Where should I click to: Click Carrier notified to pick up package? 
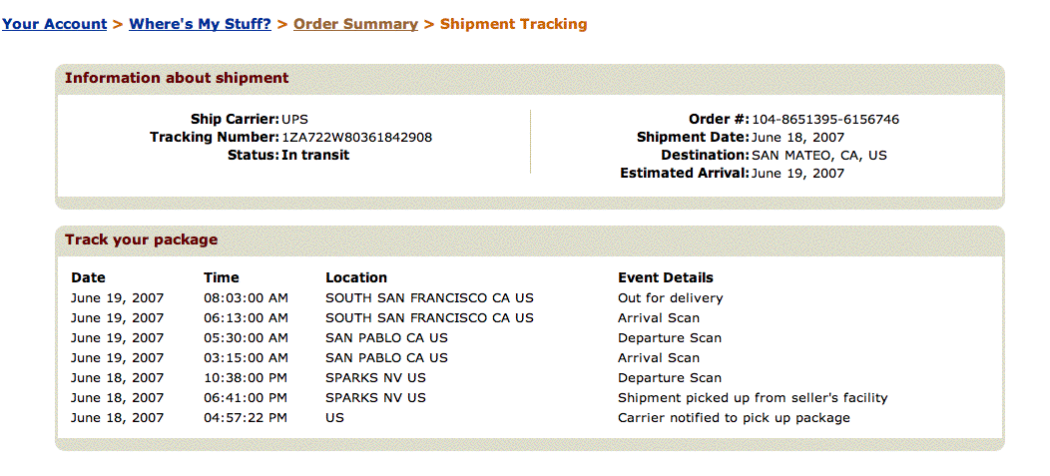(x=734, y=417)
